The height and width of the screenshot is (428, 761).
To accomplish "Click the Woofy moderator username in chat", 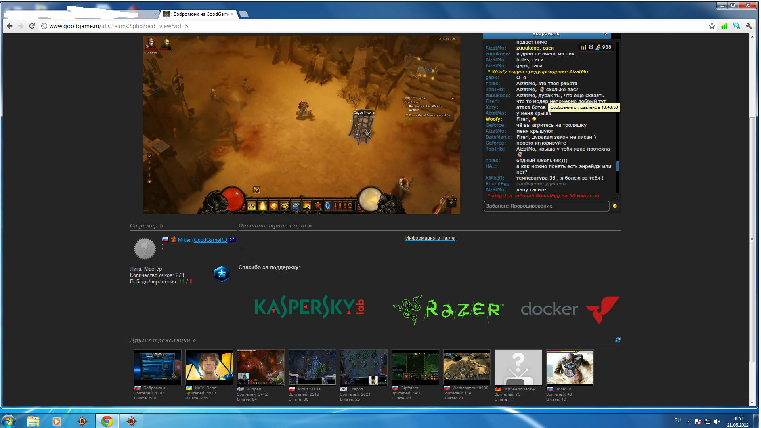I will (493, 119).
